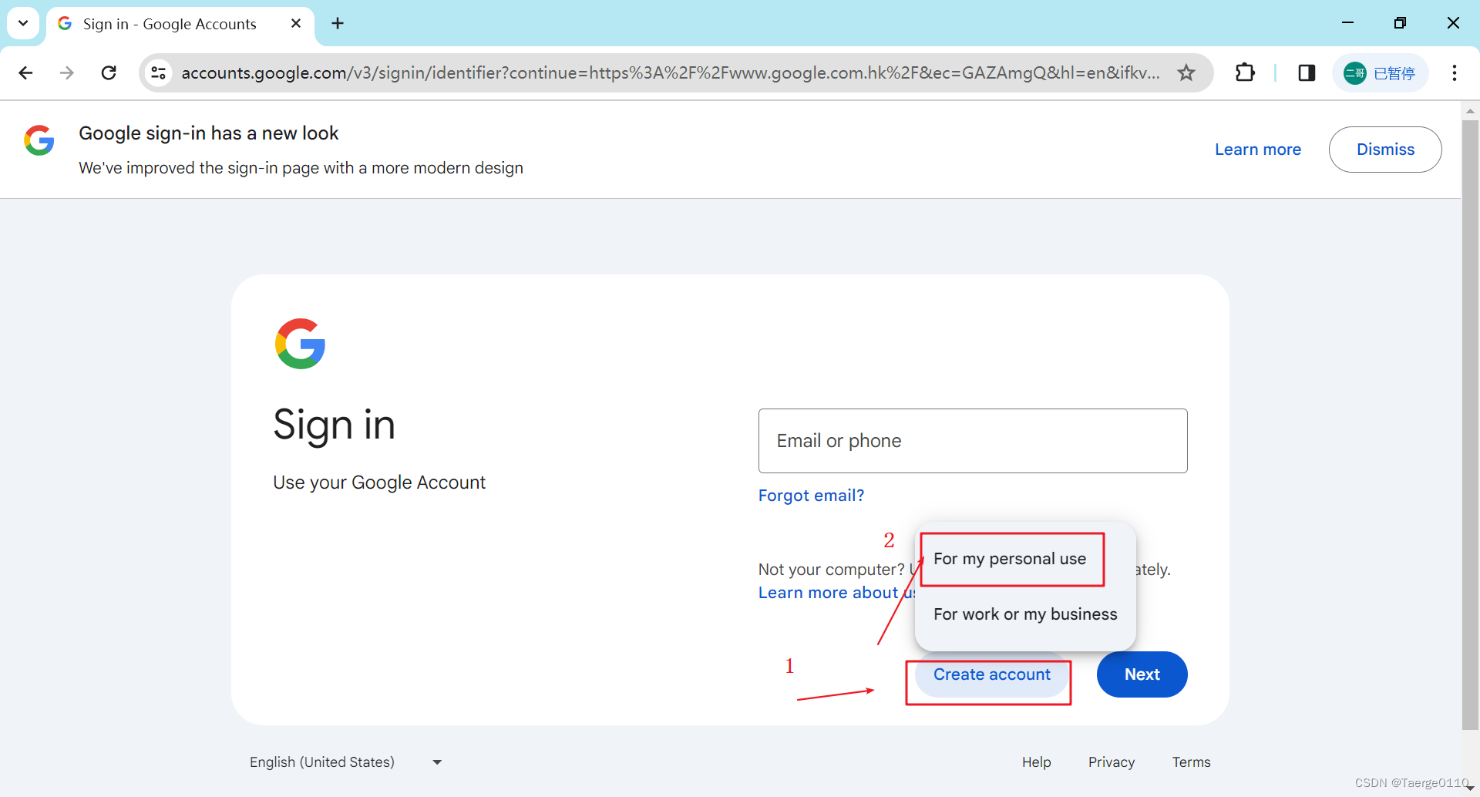The height and width of the screenshot is (797, 1480).
Task: Click the address bar URL
Action: [x=671, y=72]
